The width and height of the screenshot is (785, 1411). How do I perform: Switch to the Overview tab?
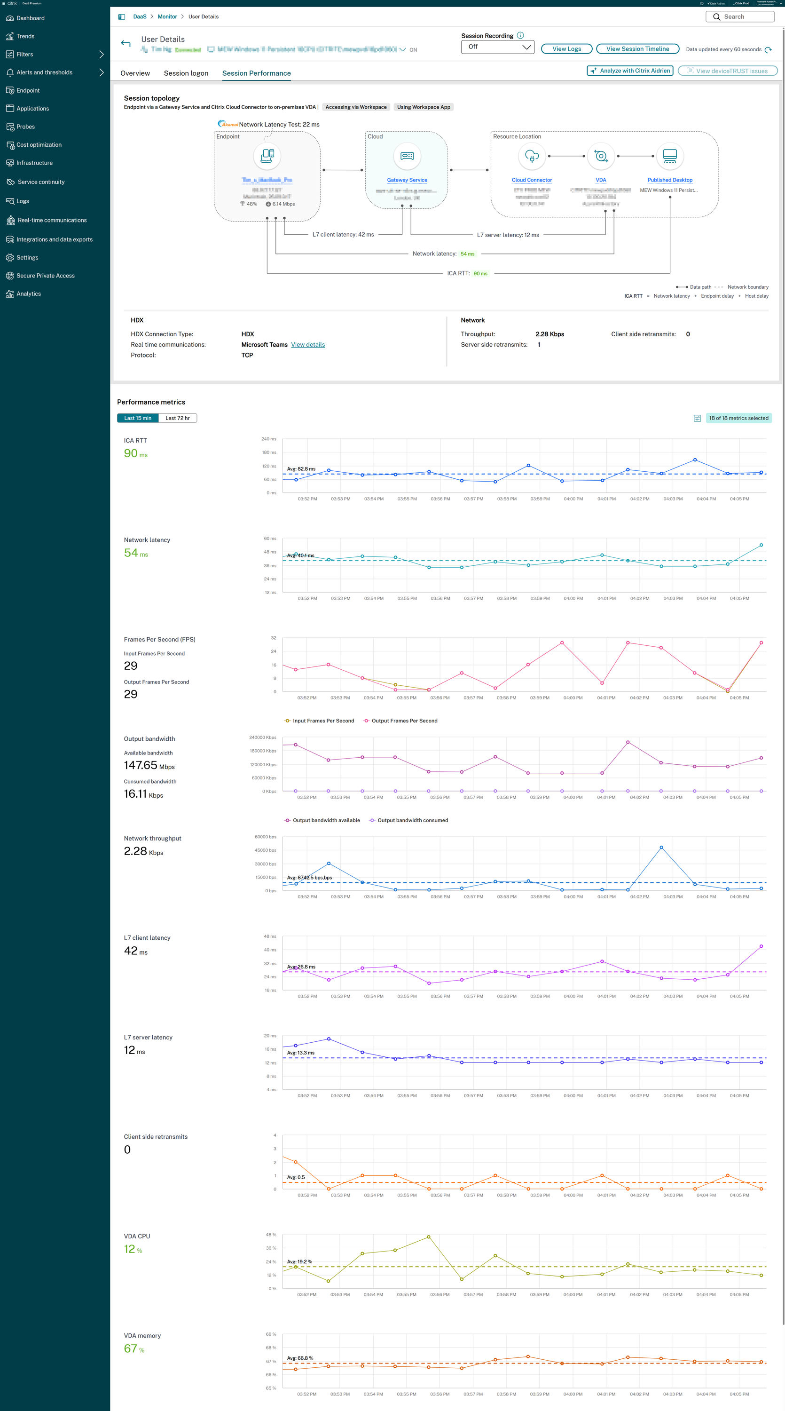coord(135,73)
